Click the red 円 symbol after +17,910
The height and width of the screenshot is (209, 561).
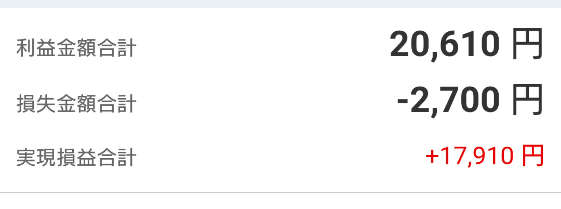[x=533, y=156]
